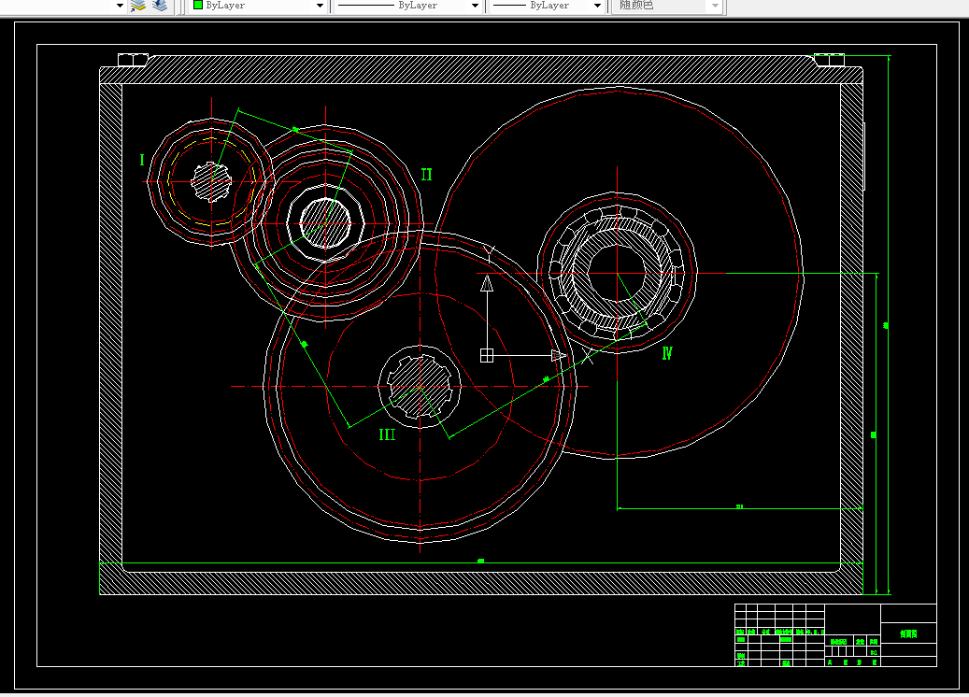Expand the color control ByLayer dropdown arrow

[x=320, y=6]
